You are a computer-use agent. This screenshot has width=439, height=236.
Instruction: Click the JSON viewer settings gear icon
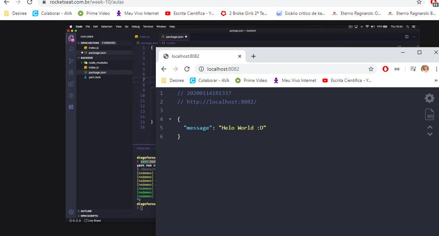click(x=429, y=98)
